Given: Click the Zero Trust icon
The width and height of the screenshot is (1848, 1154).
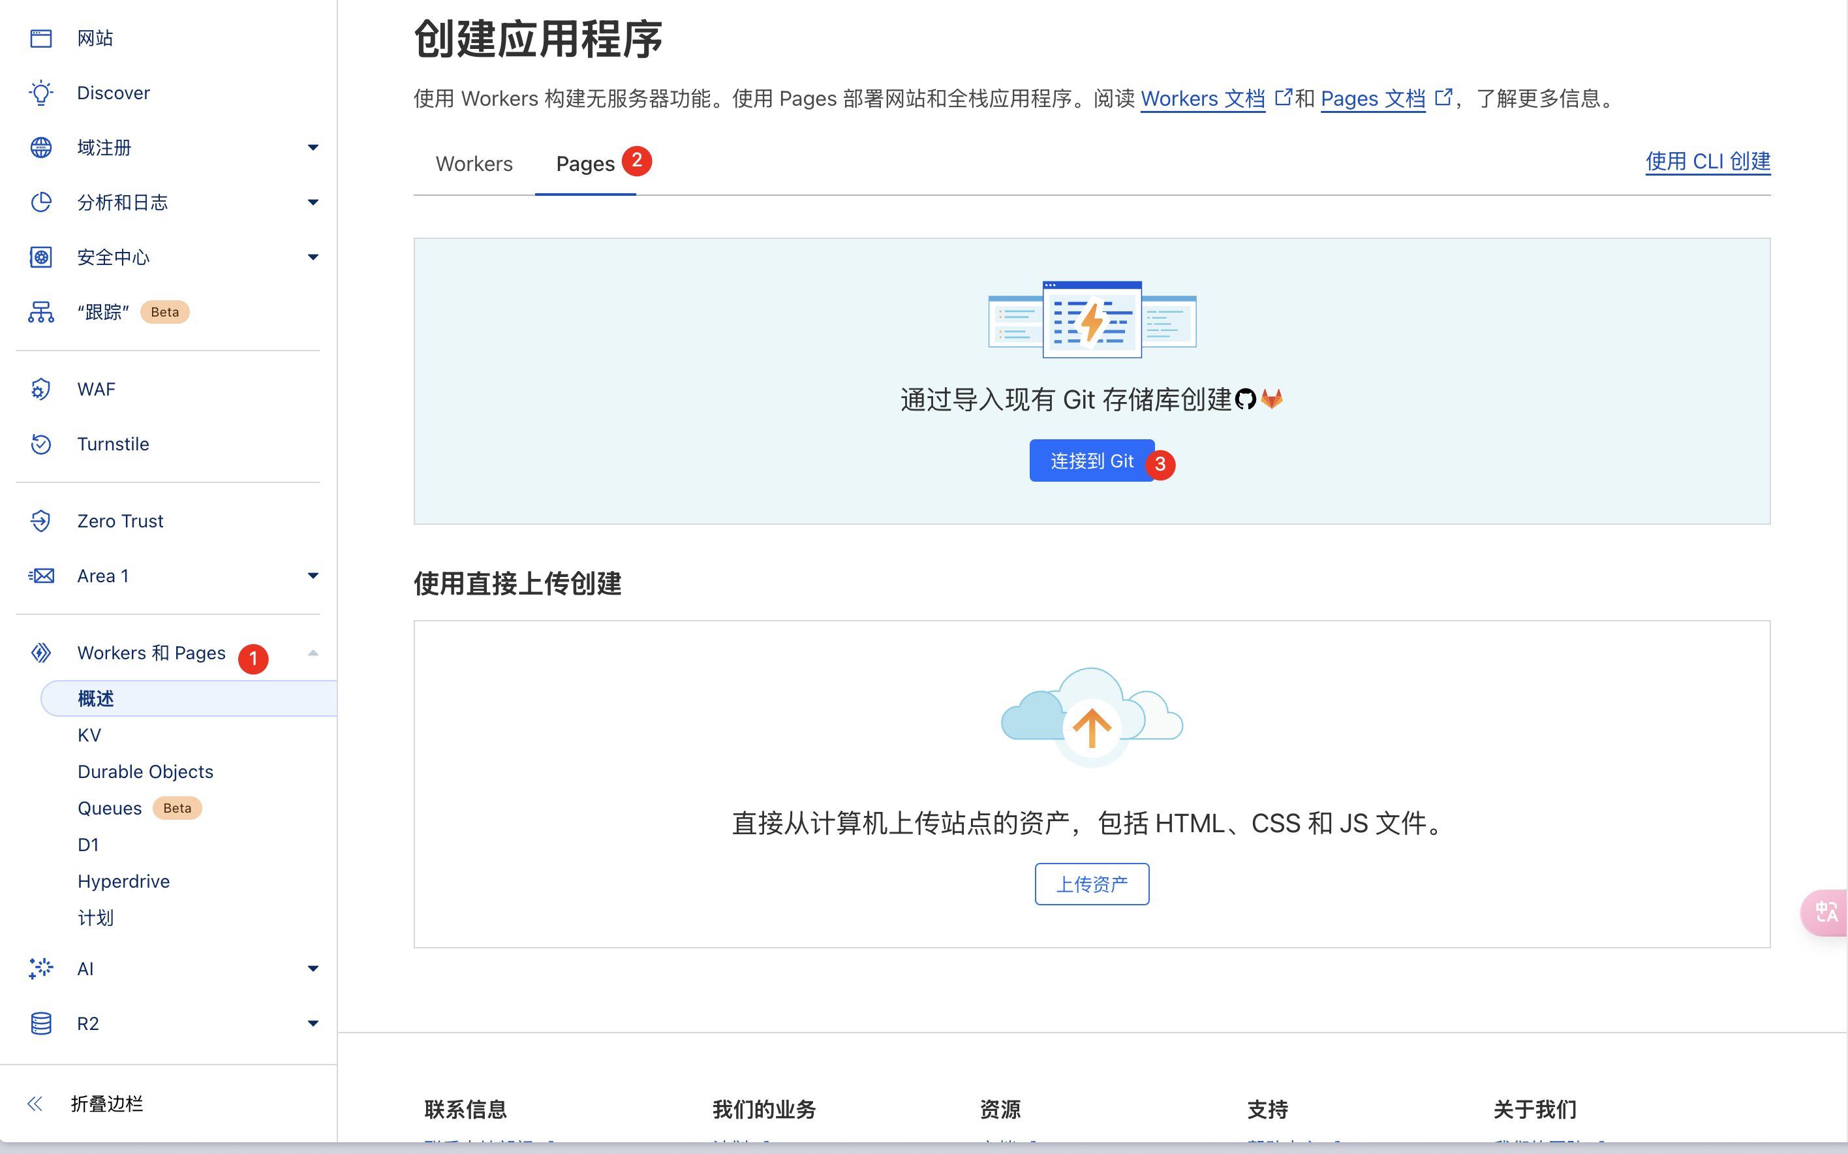Looking at the screenshot, I should [41, 522].
